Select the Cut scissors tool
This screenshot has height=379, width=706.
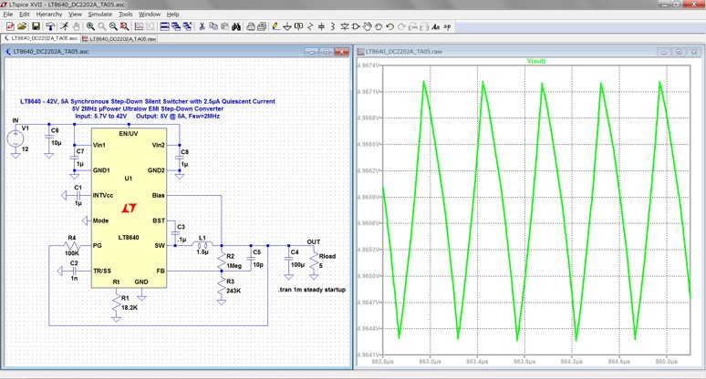tap(201, 26)
